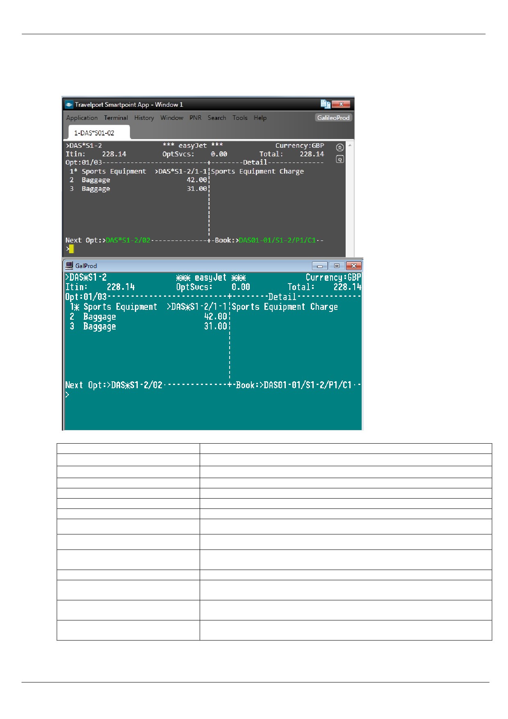Open the Search menu
Image resolution: width=508 pixels, height=719 pixels.
coord(217,118)
